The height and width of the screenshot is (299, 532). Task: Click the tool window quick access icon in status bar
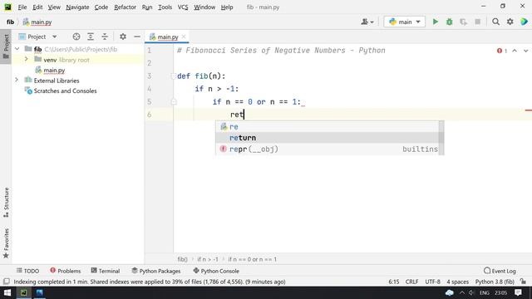click(x=6, y=282)
